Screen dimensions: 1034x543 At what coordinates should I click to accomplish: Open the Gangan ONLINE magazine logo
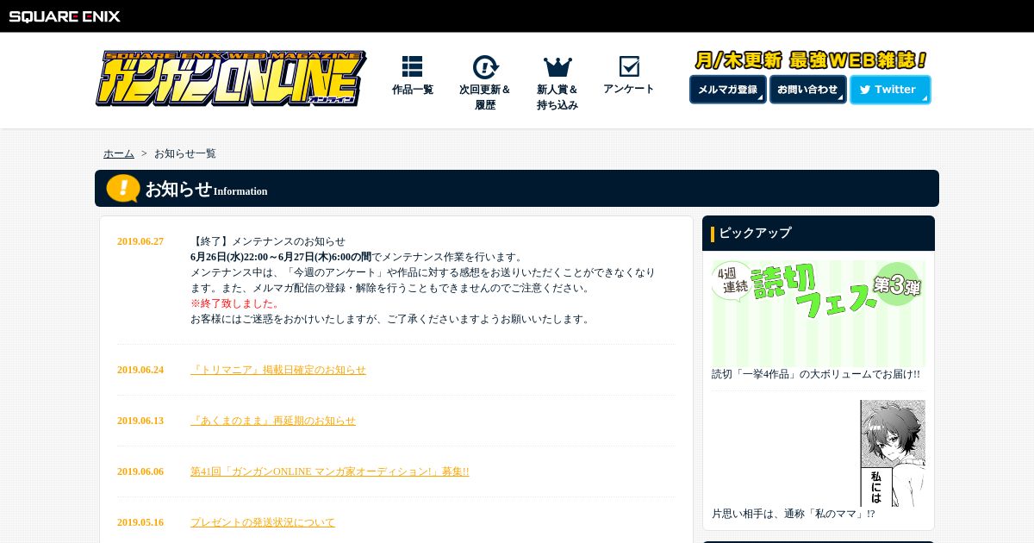coord(231,78)
